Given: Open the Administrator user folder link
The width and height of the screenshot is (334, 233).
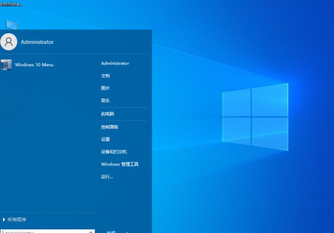Looking at the screenshot, I should point(115,63).
